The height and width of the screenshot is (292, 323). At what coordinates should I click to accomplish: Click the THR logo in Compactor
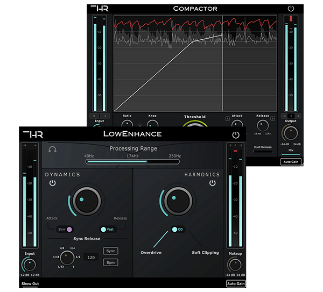pos(99,9)
